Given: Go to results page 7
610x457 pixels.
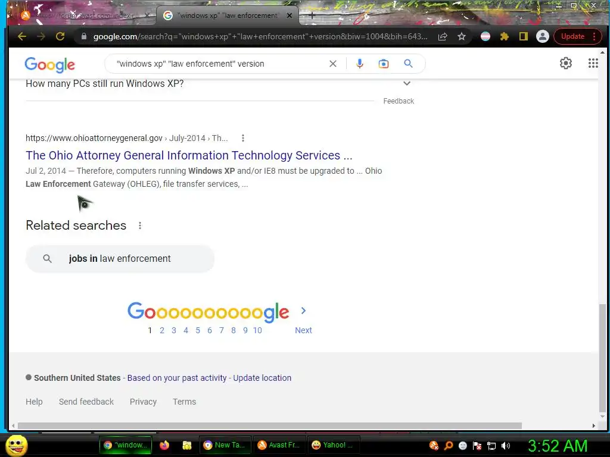Looking at the screenshot, I should (222, 330).
